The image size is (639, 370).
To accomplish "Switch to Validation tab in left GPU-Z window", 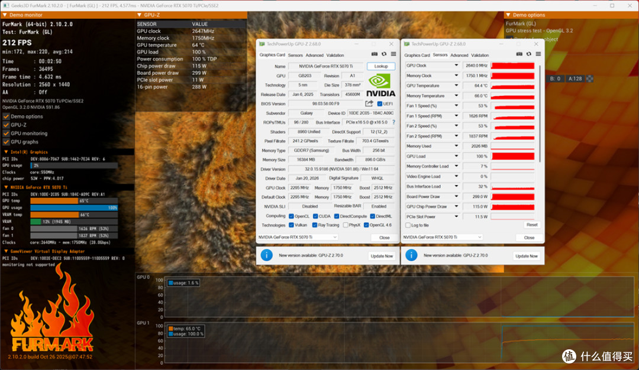I will tap(335, 55).
